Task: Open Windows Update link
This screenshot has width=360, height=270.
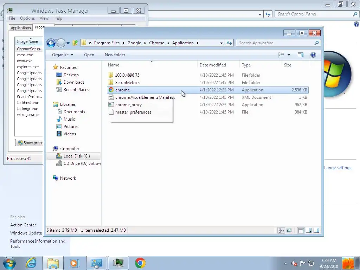Action: (26, 233)
